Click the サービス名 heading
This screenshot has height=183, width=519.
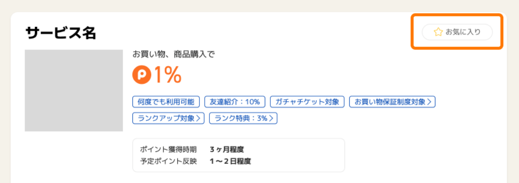(61, 33)
